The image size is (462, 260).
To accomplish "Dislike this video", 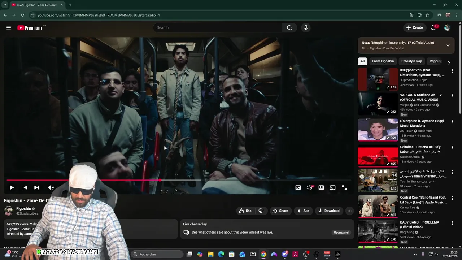I will coord(261,211).
